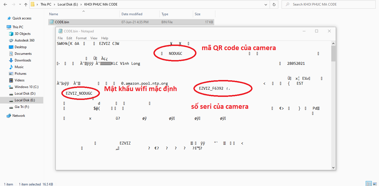Open Notepad's Format menu
This screenshot has width=379, height=186.
tap(81, 38)
